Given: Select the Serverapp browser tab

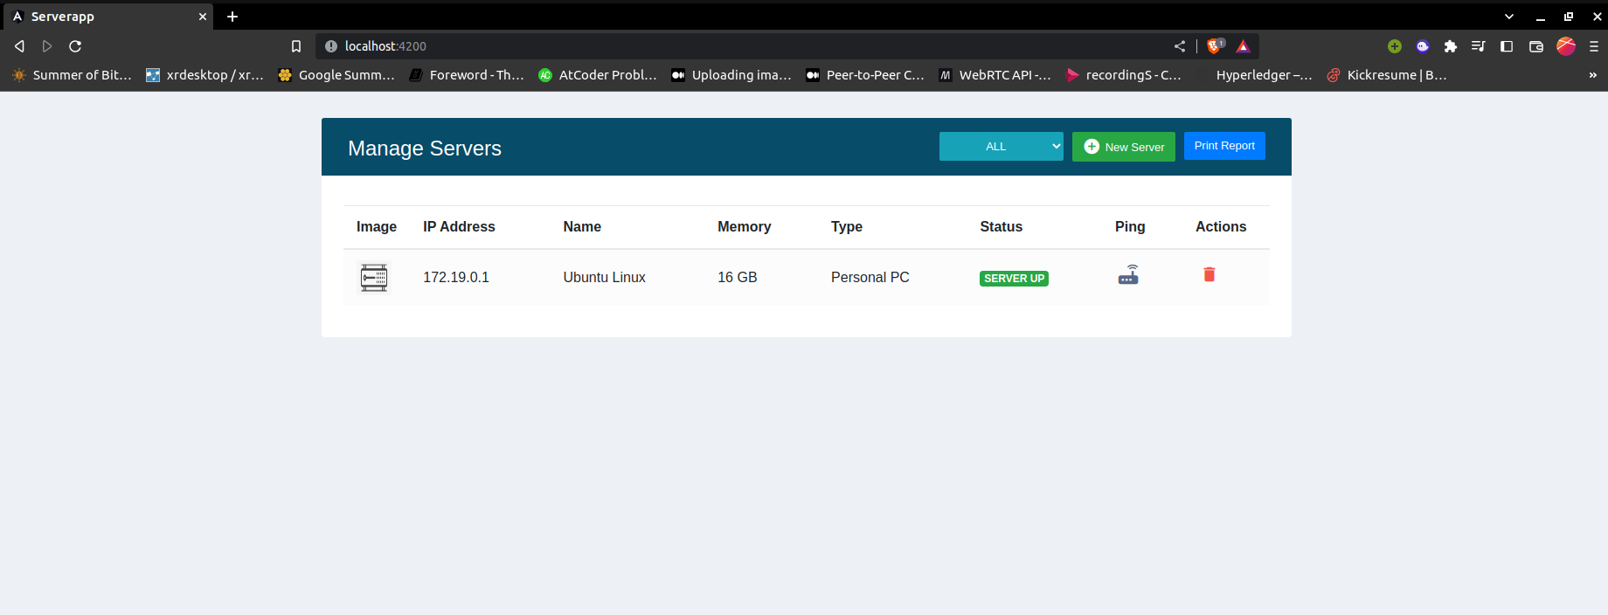Looking at the screenshot, I should coord(107,17).
